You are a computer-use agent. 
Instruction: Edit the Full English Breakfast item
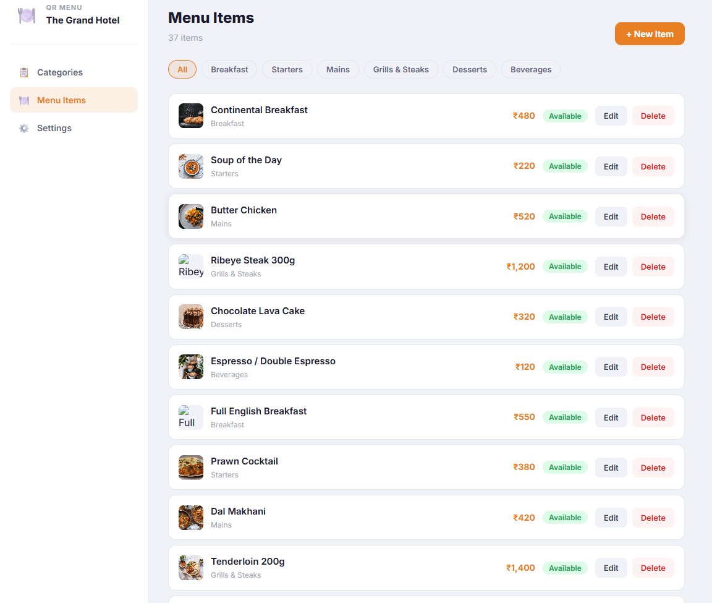pos(611,417)
